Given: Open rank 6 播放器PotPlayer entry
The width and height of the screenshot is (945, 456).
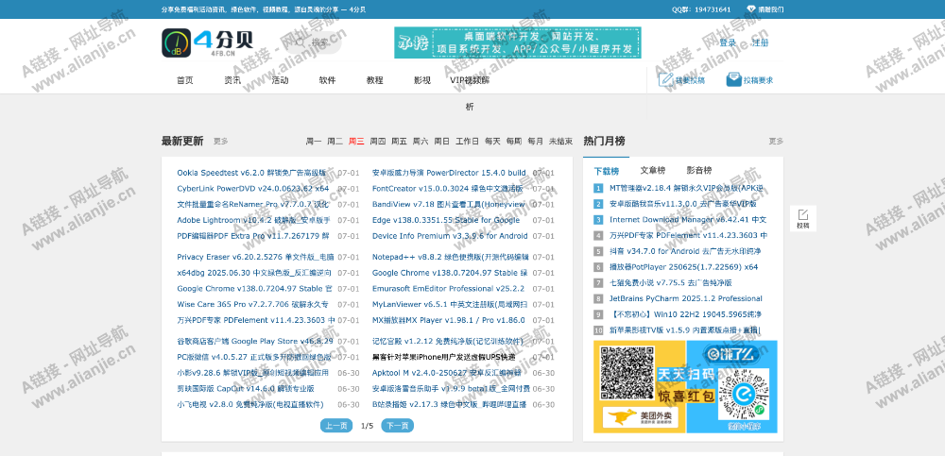Looking at the screenshot, I should coord(683,267).
